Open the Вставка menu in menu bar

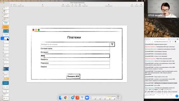[19, 1]
